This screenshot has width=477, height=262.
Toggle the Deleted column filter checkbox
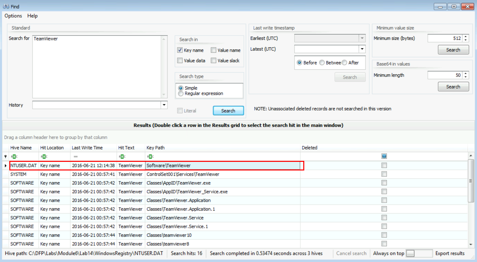tap(384, 157)
